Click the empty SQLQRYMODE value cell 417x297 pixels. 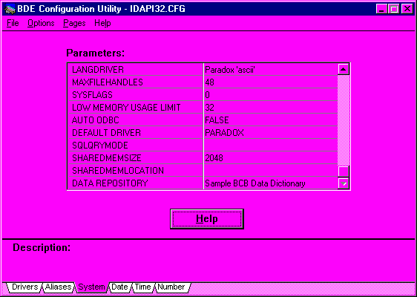tap(271, 146)
